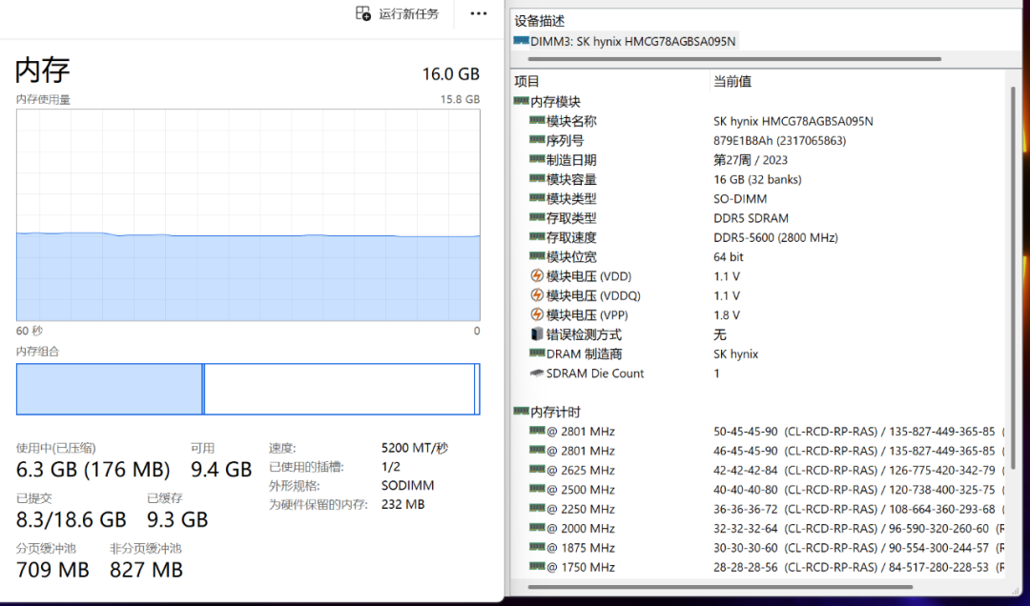The height and width of the screenshot is (606, 1030).
Task: Click the icon next to 序列号
Action: click(x=537, y=140)
